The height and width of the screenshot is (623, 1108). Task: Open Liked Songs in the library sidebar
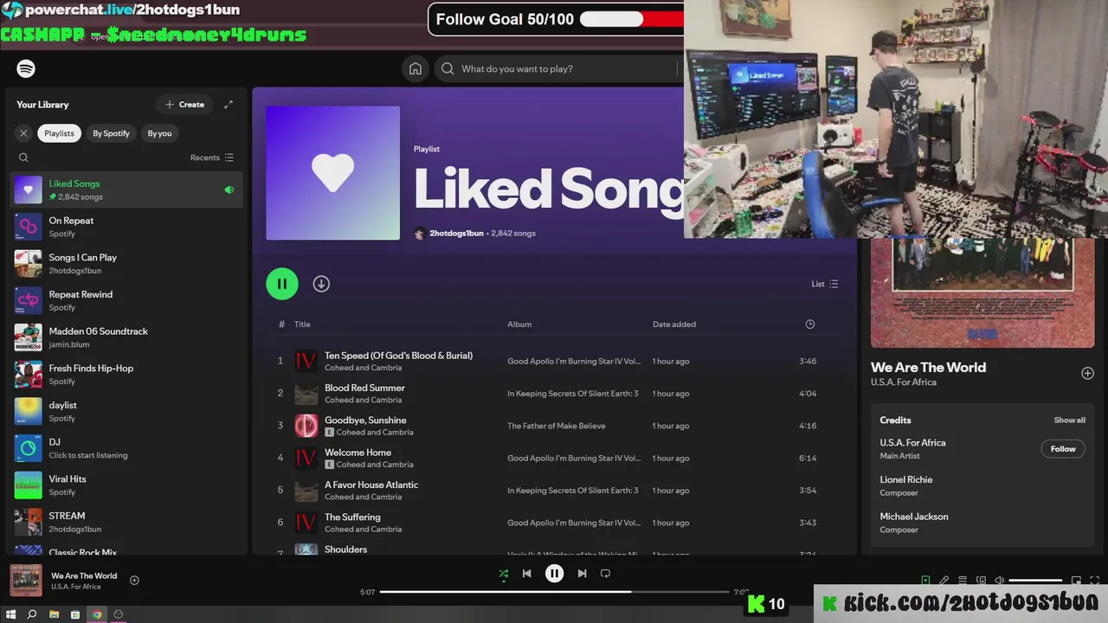pos(126,189)
